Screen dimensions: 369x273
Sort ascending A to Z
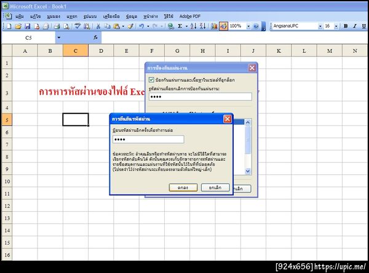tap(193, 26)
